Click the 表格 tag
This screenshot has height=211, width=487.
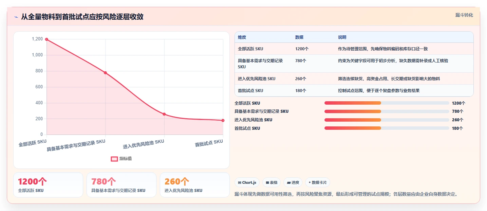(x=271, y=182)
